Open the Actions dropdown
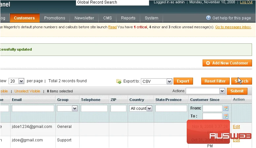This screenshot has width=256, height=148. point(206,91)
